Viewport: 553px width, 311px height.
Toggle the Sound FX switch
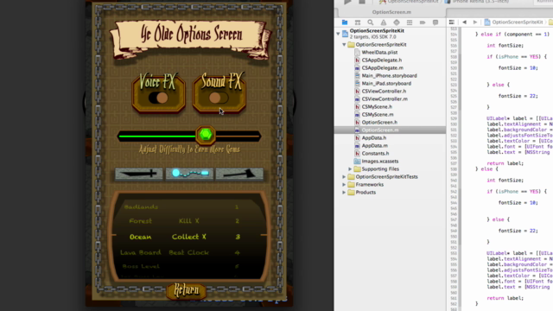(219, 98)
